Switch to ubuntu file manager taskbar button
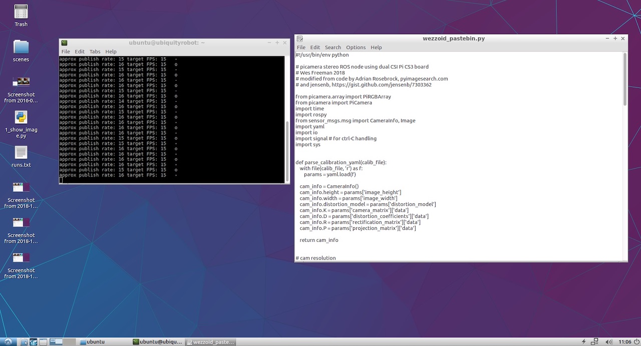Screen dimensions: 641x346 104,342
